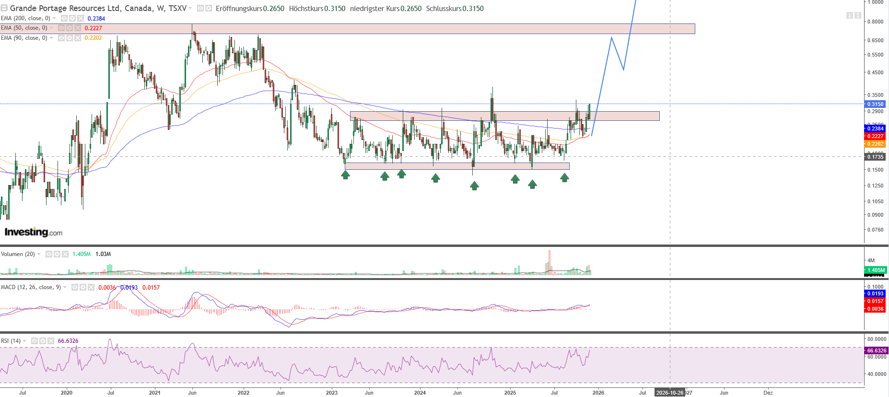This screenshot has width=889, height=397.
Task: Open main symbol settings gear icon
Action: pyautogui.click(x=209, y=8)
